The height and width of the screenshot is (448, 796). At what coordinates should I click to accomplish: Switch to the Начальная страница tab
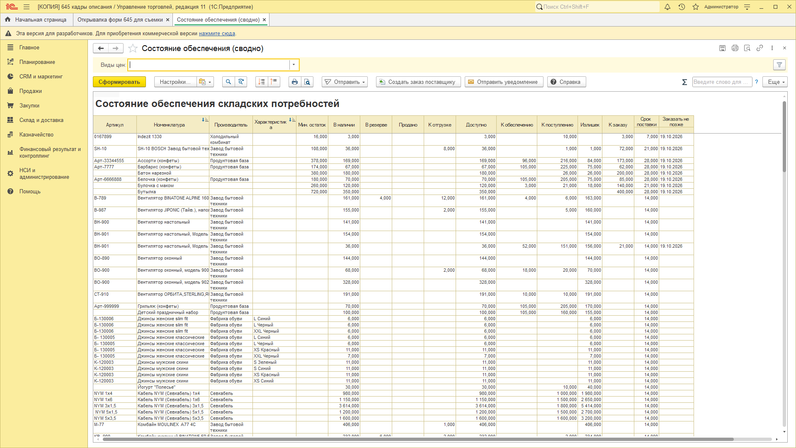point(36,20)
